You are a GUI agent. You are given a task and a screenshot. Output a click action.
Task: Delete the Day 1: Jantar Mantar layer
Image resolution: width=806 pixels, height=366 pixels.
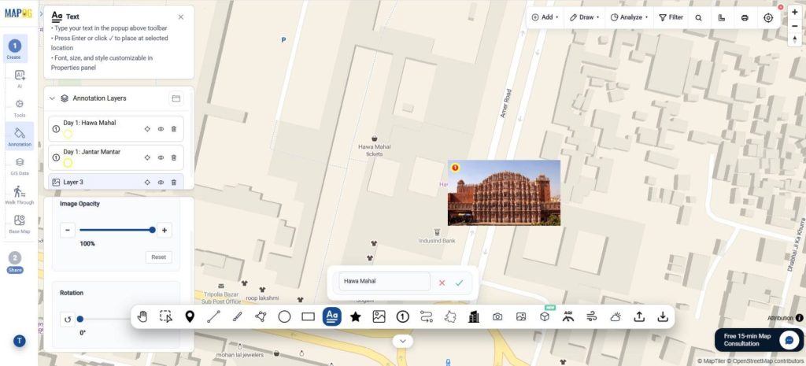coord(174,157)
